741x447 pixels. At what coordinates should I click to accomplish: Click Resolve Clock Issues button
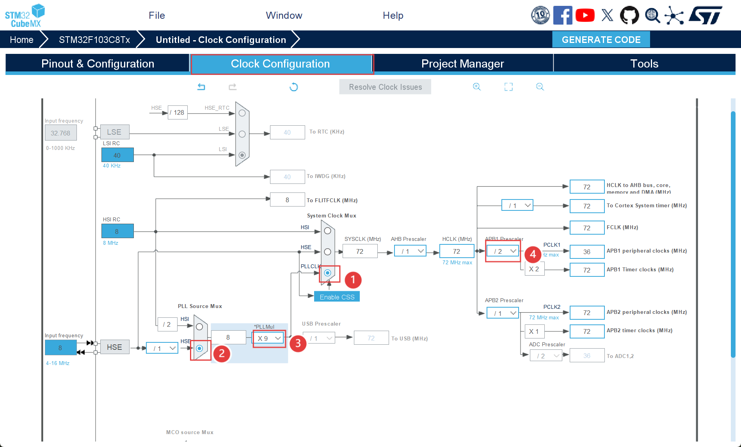tap(385, 87)
